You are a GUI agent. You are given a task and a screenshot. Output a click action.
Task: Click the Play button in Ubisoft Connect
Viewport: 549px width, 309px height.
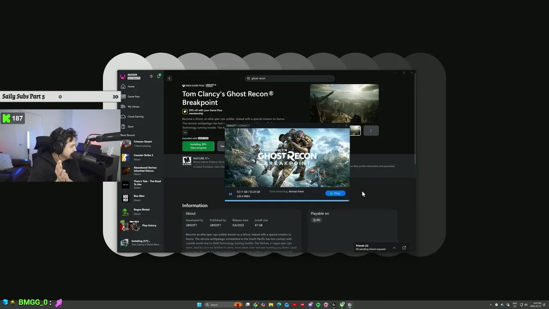pos(335,193)
